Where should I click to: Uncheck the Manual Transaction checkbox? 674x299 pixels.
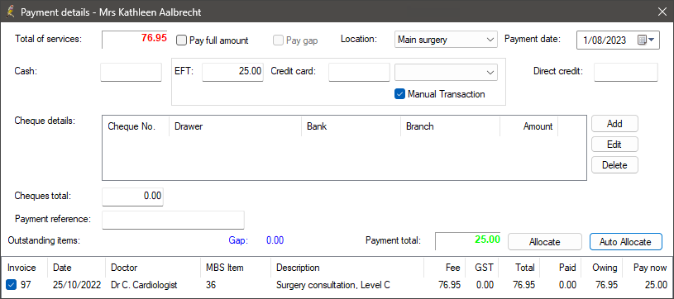pyautogui.click(x=399, y=94)
